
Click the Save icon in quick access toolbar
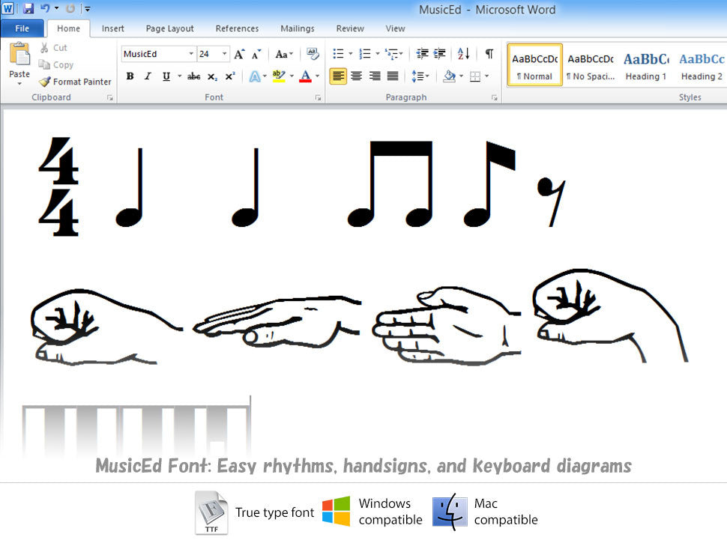pos(28,9)
